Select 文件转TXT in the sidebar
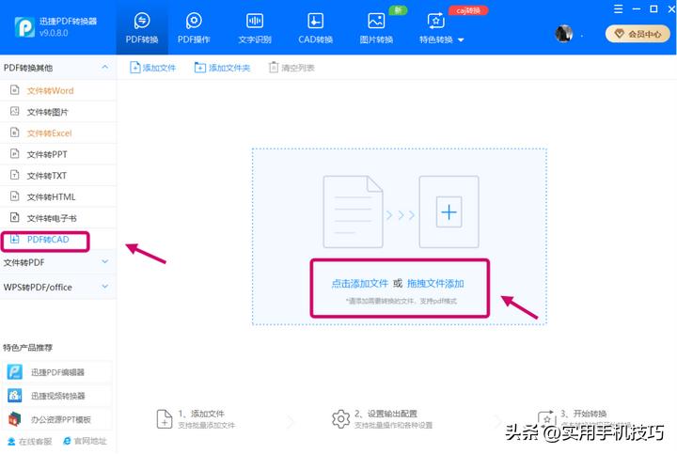The image size is (677, 454). (58, 175)
